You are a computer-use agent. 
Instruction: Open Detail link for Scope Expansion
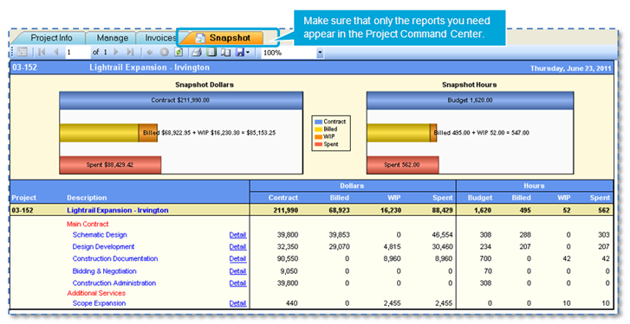pyautogui.click(x=237, y=303)
